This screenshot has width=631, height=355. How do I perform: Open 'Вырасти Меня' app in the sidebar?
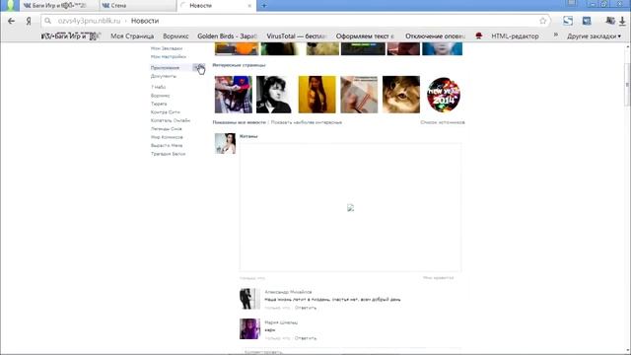[x=167, y=145]
